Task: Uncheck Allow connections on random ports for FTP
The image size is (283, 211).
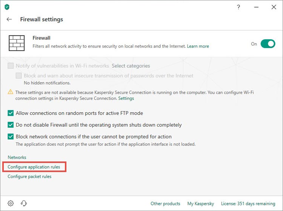Action: coord(11,113)
